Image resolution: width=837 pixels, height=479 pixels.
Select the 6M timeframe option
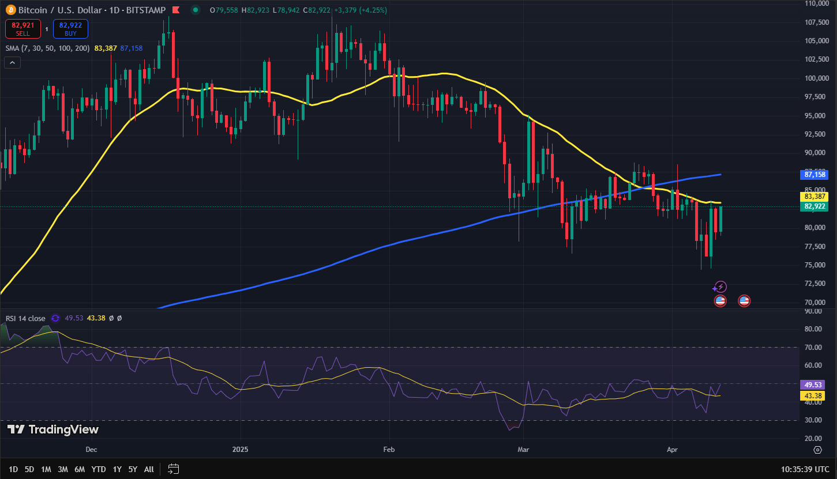(x=80, y=469)
